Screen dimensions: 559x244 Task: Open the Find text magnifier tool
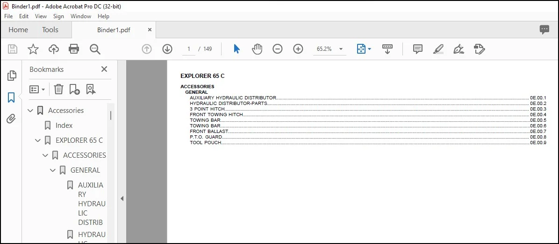[95, 49]
